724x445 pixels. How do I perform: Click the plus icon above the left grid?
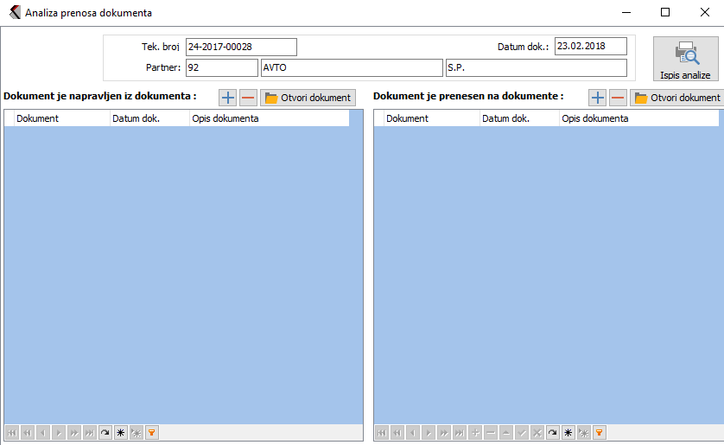(x=227, y=98)
